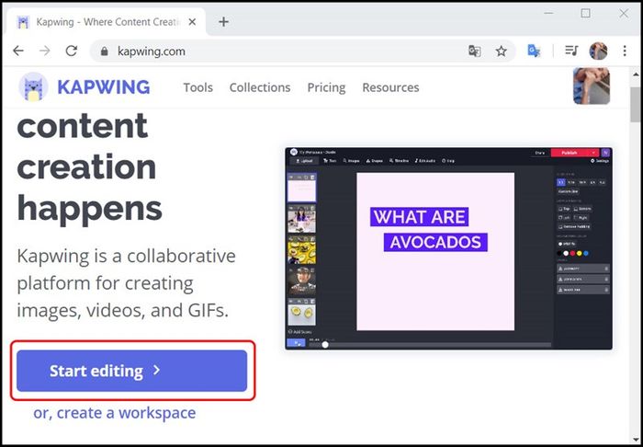Open the media control playlist icon

(571, 51)
